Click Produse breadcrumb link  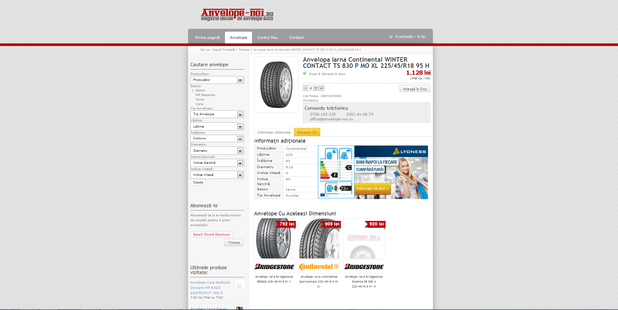(244, 50)
